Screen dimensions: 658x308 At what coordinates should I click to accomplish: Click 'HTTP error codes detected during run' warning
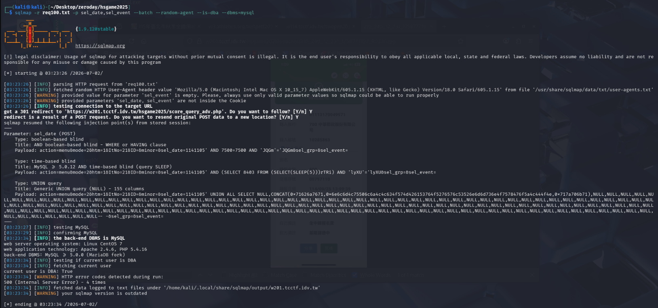point(84,277)
